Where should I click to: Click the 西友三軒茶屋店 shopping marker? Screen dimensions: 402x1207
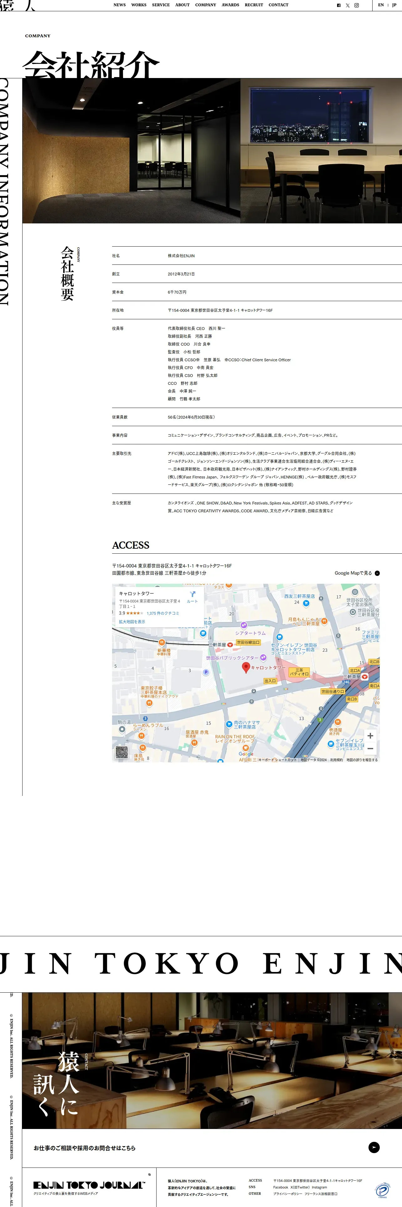coord(306,603)
